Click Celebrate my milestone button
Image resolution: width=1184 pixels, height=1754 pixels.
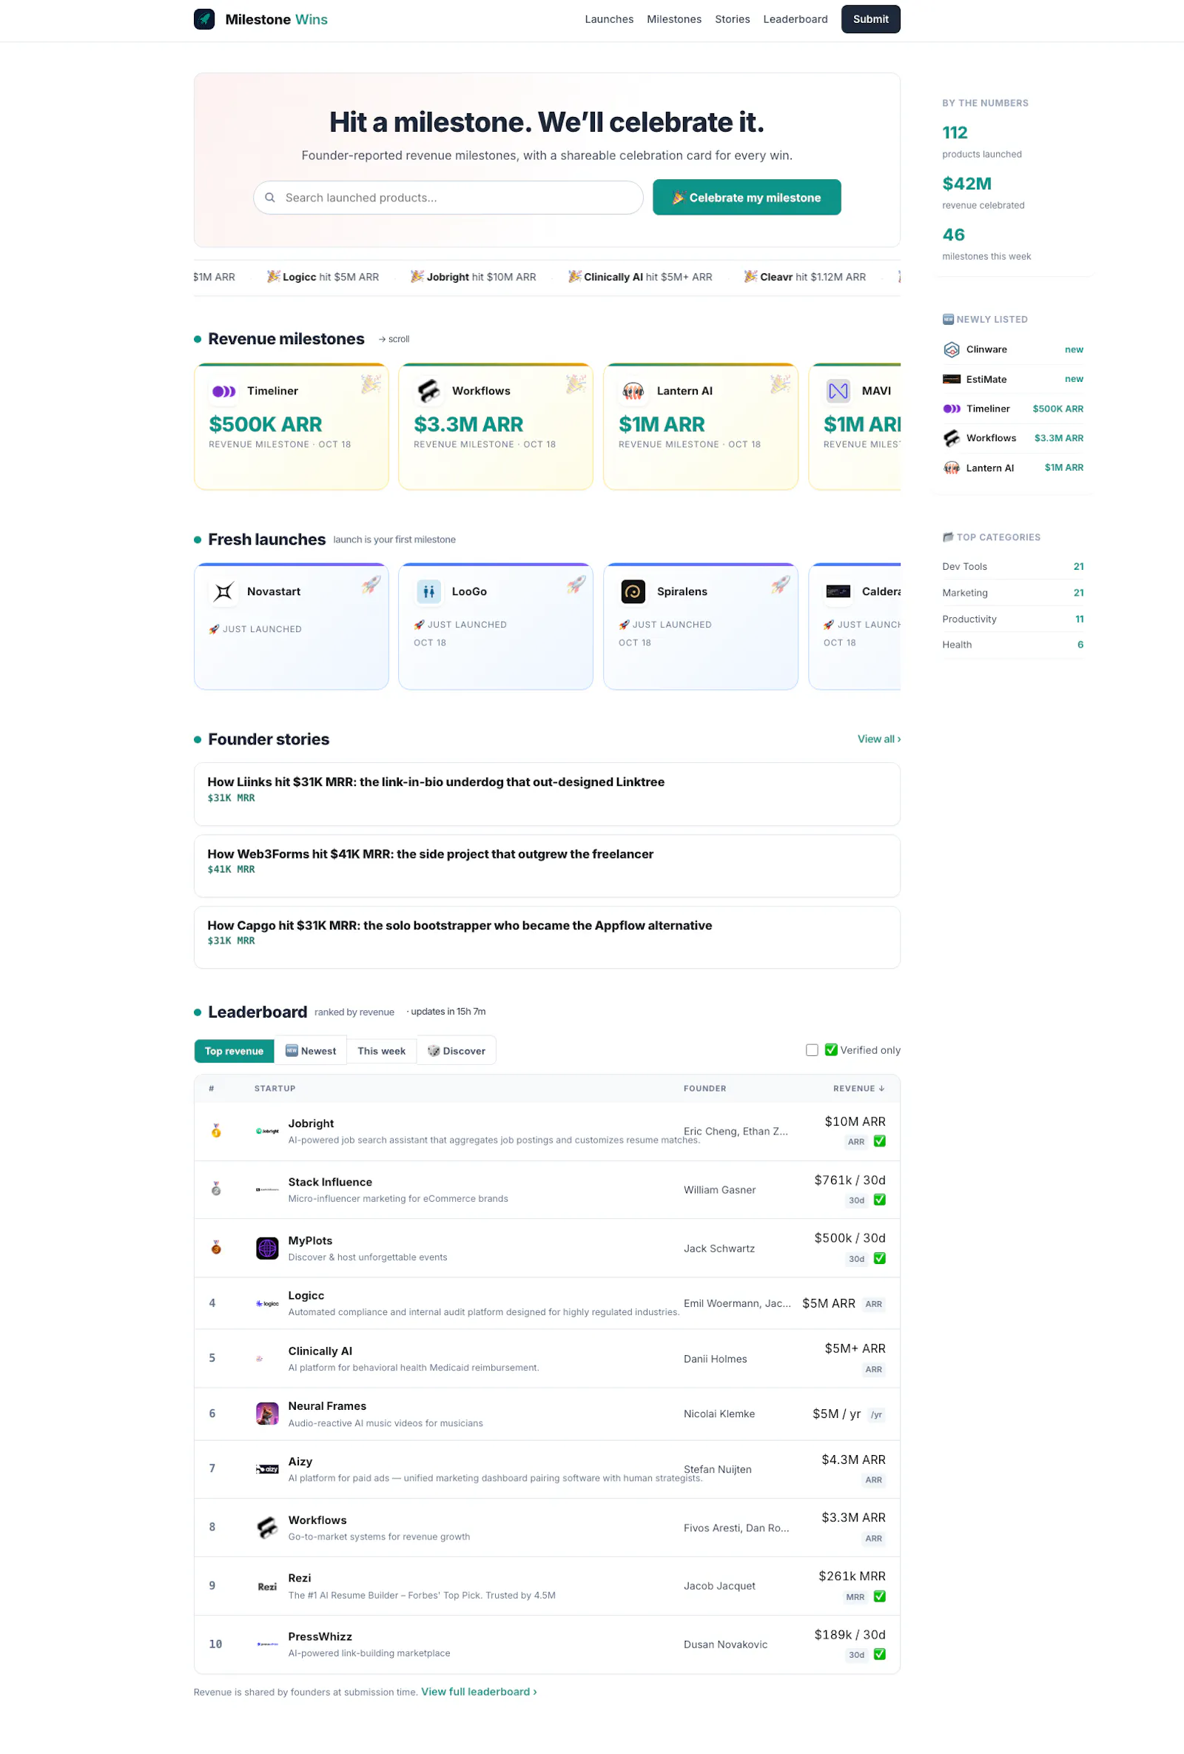747,197
